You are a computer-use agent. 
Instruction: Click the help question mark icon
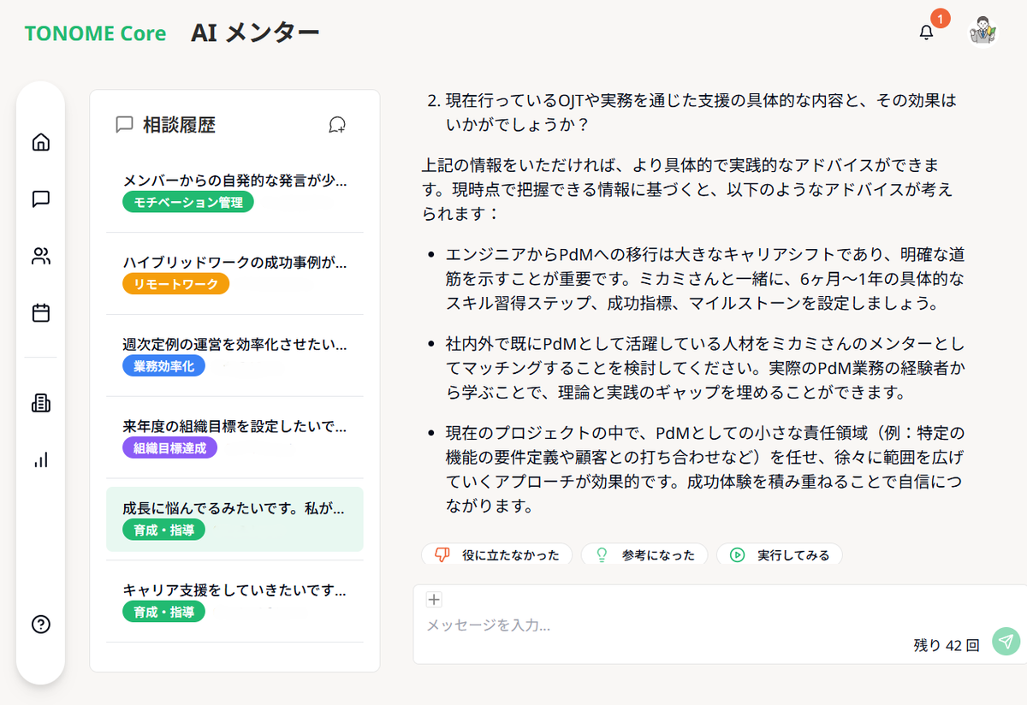40,625
